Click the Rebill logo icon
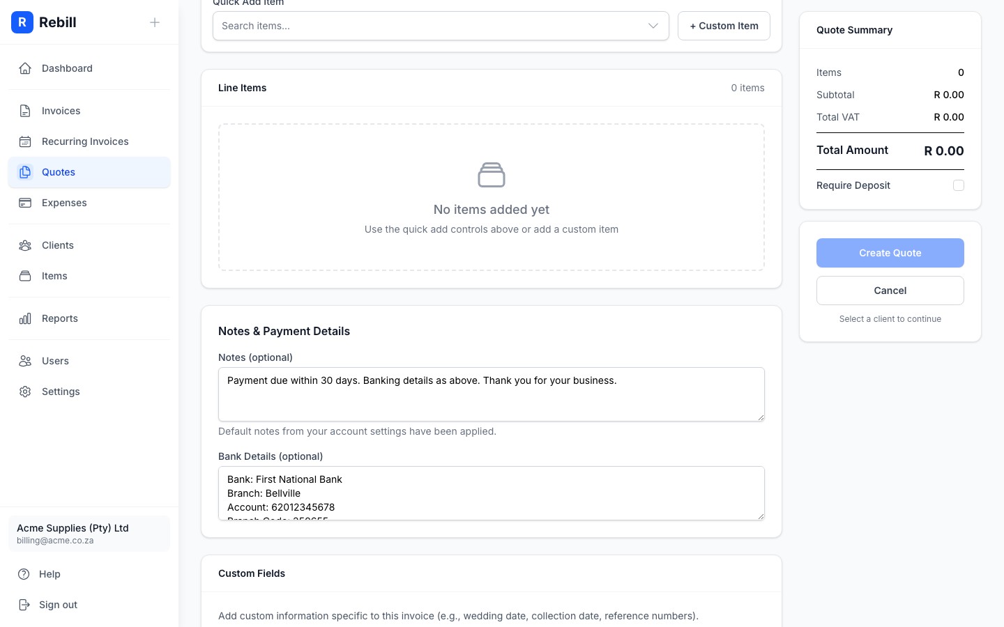The height and width of the screenshot is (627, 1004). coord(22,22)
